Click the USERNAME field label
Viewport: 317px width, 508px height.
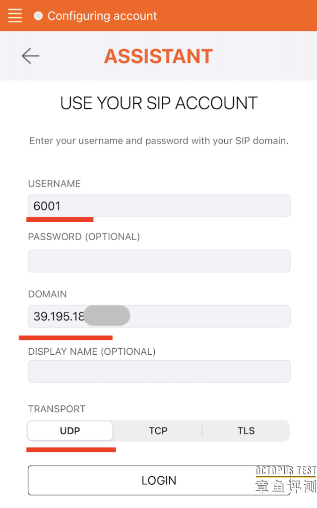click(x=55, y=183)
